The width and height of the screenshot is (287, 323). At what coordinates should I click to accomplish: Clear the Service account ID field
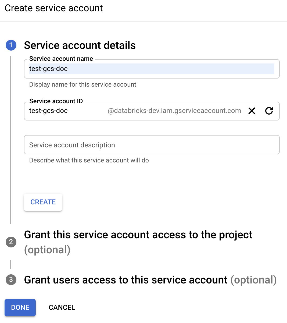tap(252, 111)
